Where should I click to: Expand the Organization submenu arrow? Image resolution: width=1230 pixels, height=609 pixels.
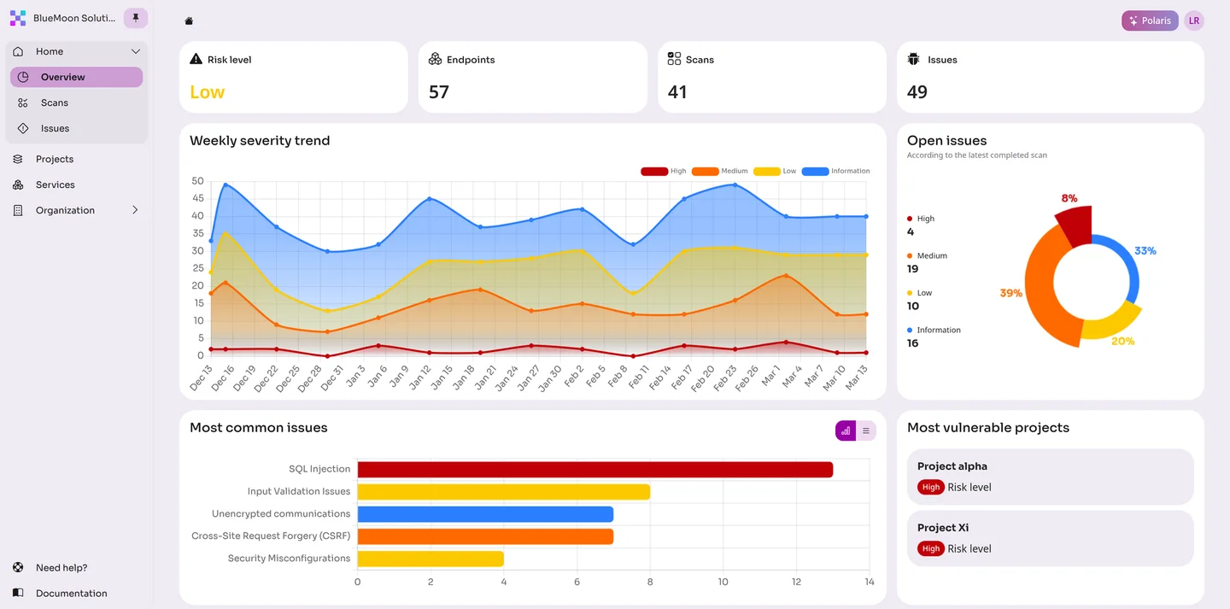click(135, 210)
